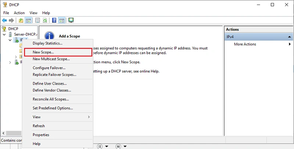Click the IPv6 server icon with green check
The image size is (294, 149).
17,62
